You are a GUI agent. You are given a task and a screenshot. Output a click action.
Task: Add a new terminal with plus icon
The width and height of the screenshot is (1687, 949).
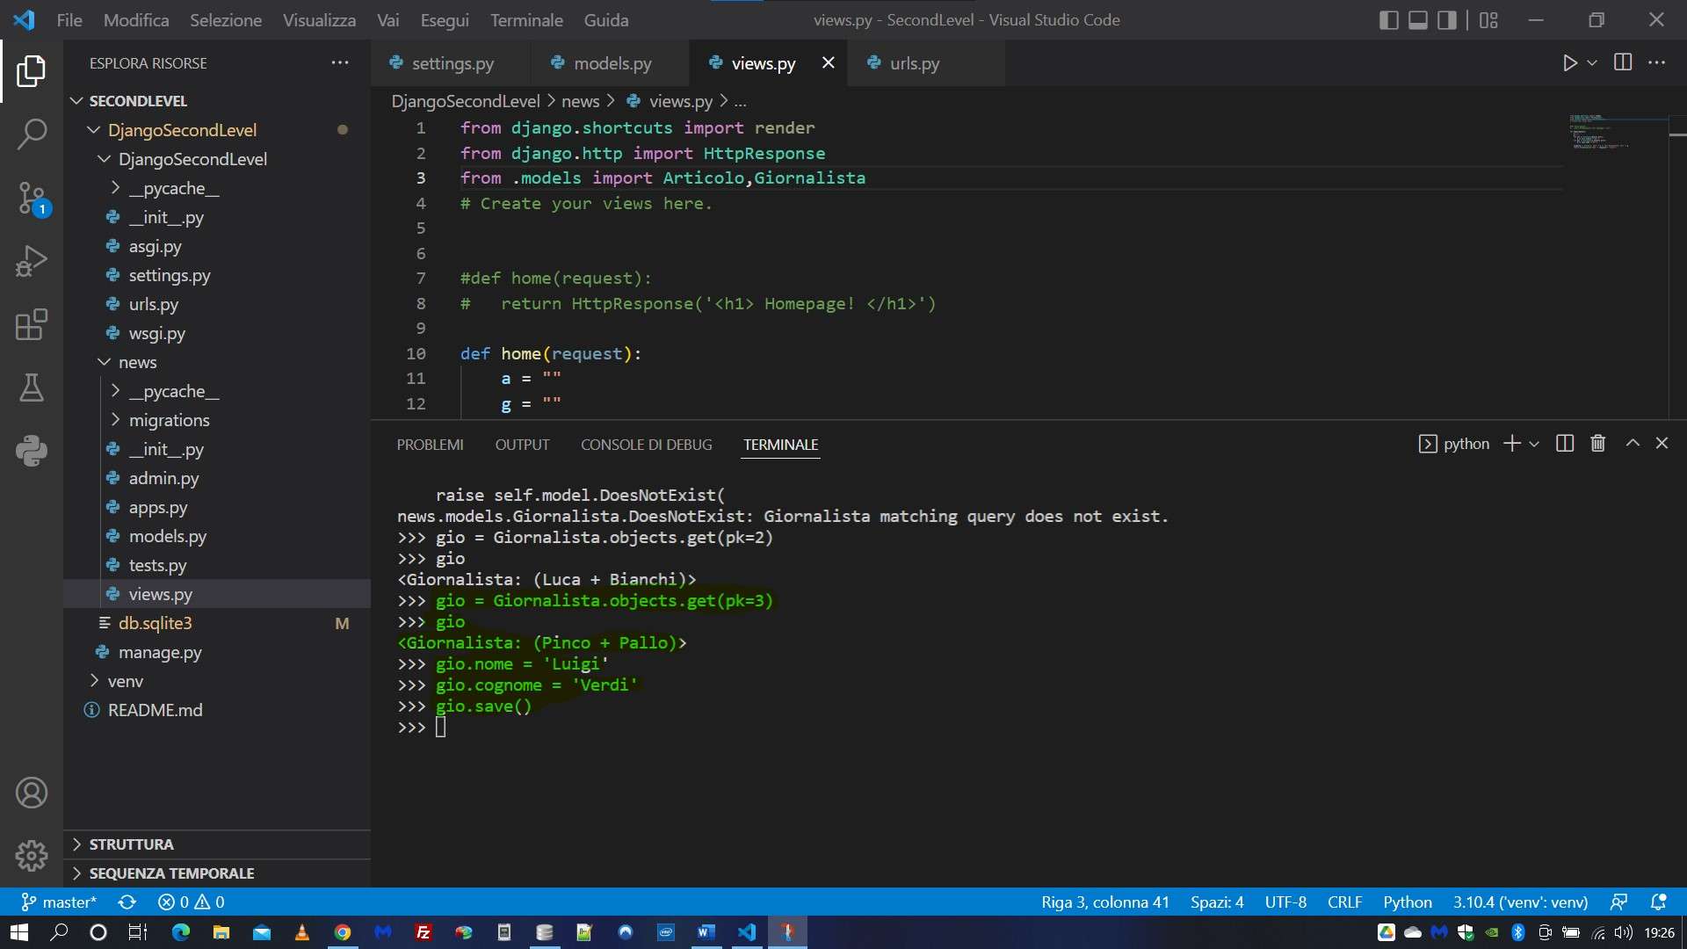click(1512, 444)
